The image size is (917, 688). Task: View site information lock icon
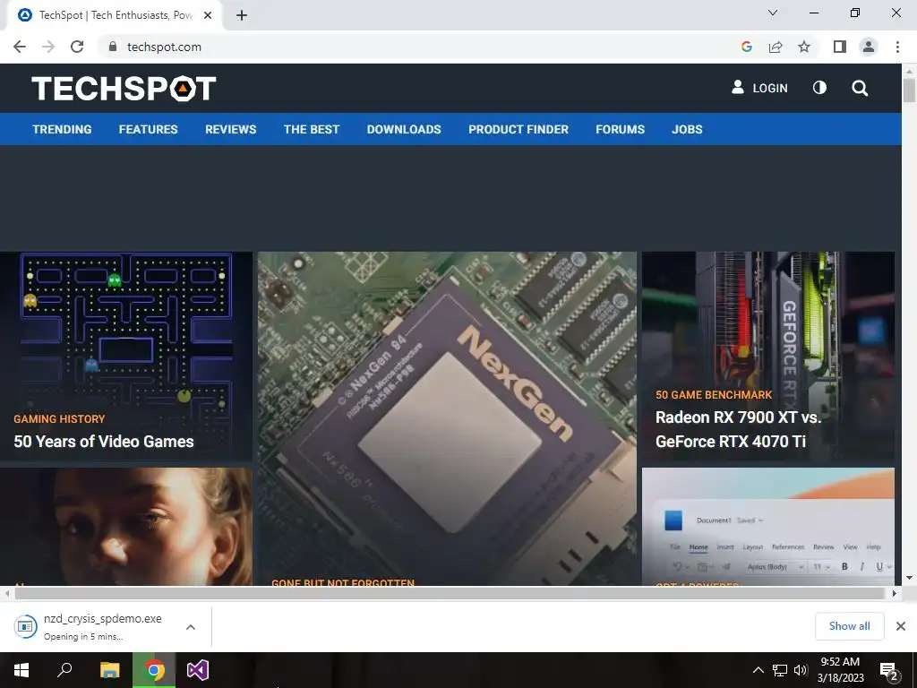pyautogui.click(x=113, y=47)
